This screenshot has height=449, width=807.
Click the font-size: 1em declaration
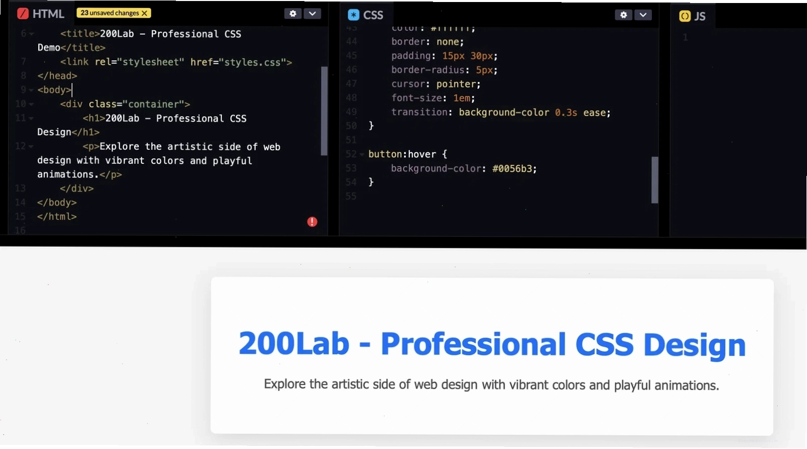pyautogui.click(x=433, y=98)
